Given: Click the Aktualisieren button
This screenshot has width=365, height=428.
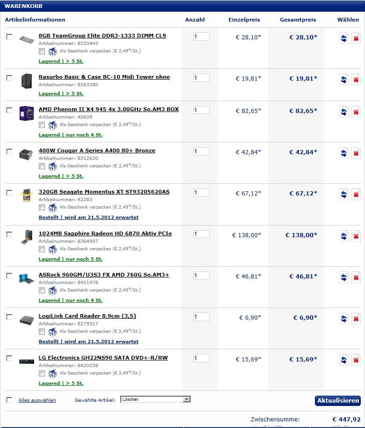Looking at the screenshot, I should (x=338, y=400).
